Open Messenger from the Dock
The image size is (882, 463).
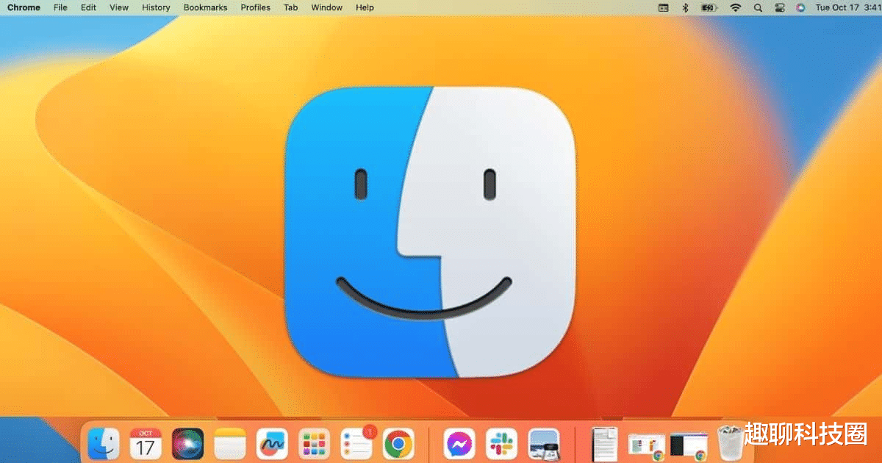tap(459, 444)
